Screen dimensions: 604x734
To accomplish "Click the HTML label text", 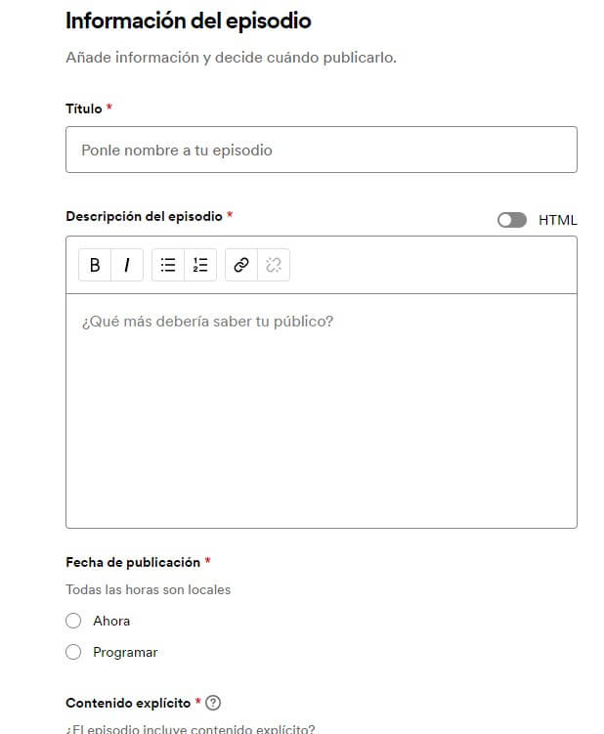I will coord(557,220).
